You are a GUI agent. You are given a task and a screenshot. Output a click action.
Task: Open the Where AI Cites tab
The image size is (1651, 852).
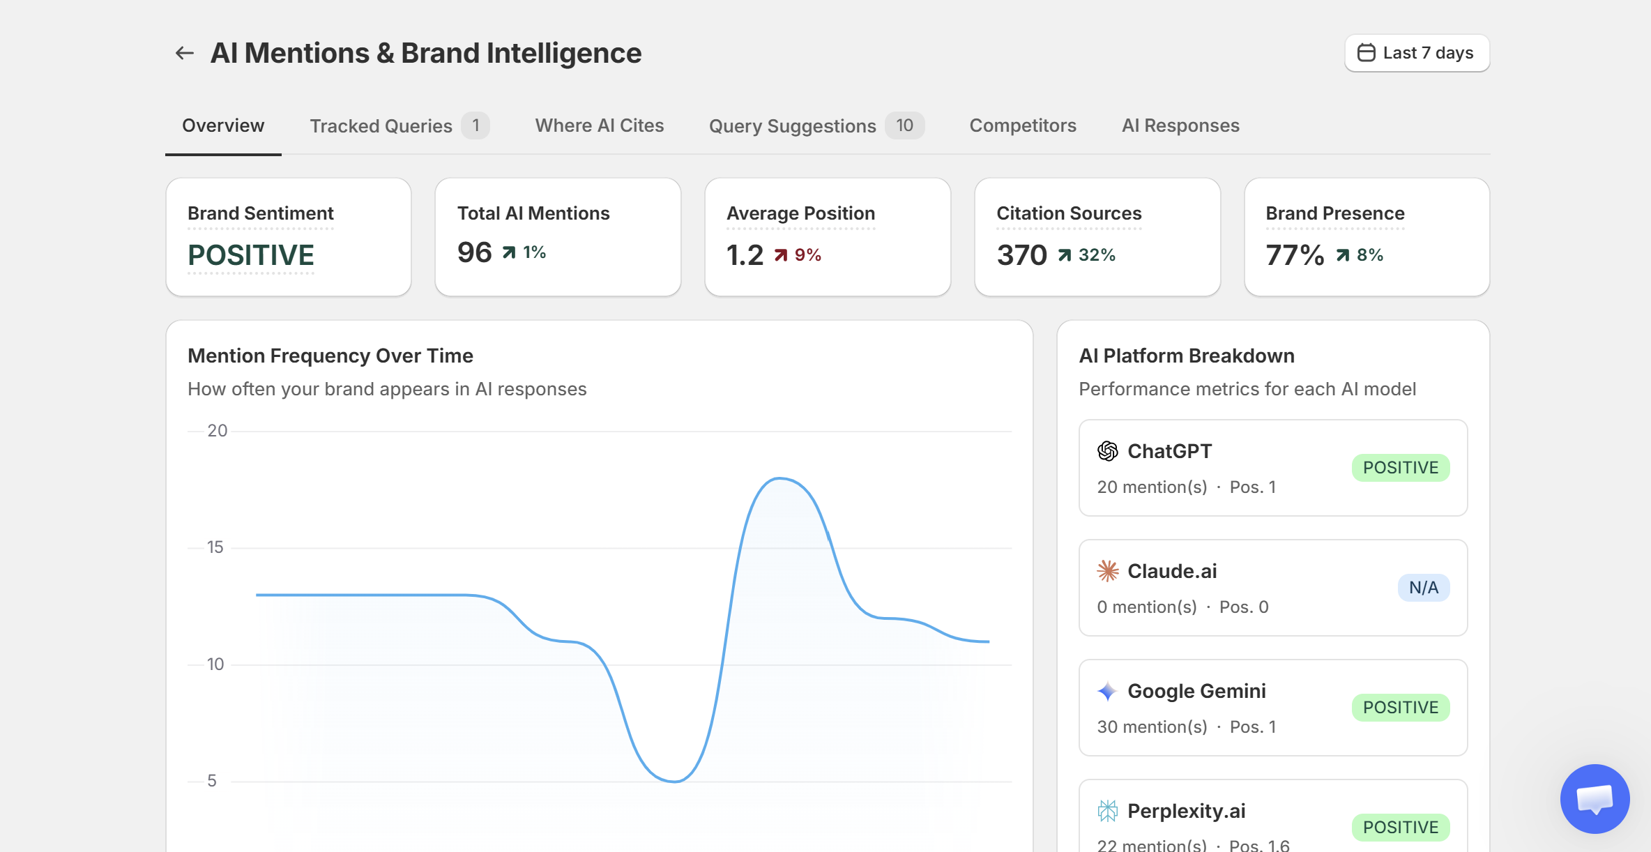pyautogui.click(x=599, y=125)
